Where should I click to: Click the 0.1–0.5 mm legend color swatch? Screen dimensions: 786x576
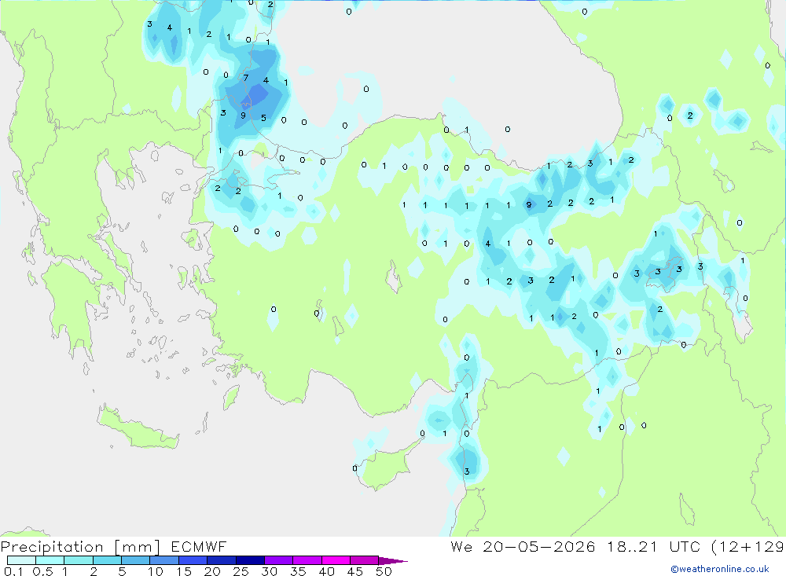pyautogui.click(x=21, y=560)
